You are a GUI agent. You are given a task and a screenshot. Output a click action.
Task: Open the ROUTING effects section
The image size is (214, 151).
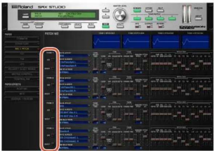(22, 89)
